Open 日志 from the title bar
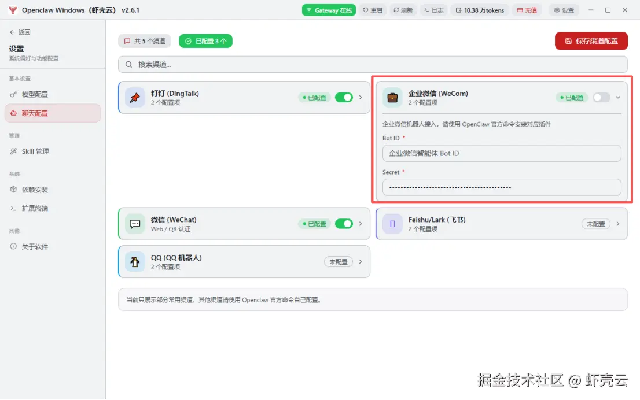 (434, 10)
